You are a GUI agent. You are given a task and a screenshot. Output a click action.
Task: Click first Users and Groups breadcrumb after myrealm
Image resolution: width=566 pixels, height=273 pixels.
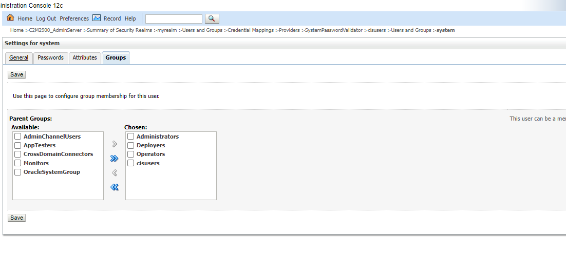202,30
